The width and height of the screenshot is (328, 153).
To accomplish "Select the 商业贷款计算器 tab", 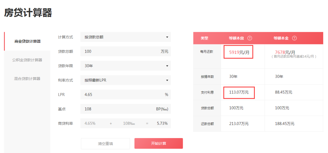I will click(27, 41).
